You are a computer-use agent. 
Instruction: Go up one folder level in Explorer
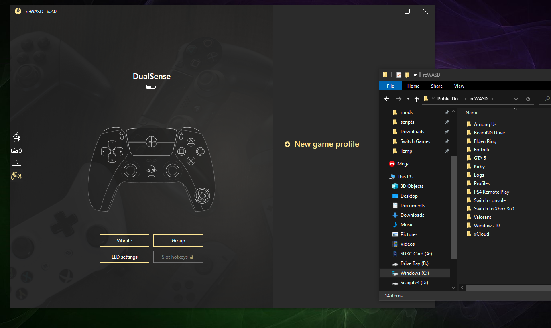point(417,99)
